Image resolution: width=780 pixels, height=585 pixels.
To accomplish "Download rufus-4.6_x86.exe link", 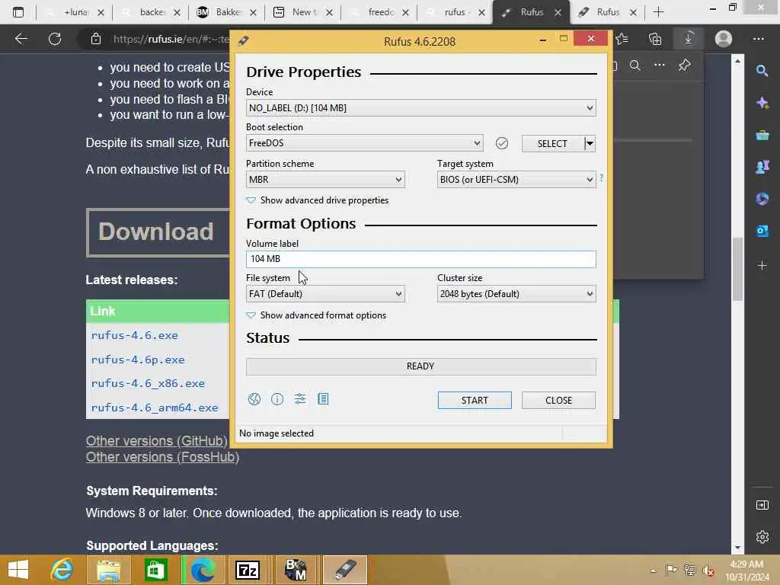I will (x=148, y=384).
